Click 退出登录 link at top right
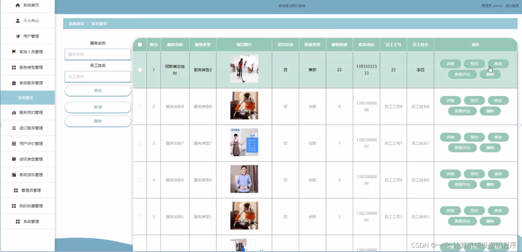The width and height of the screenshot is (522, 252). point(512,6)
